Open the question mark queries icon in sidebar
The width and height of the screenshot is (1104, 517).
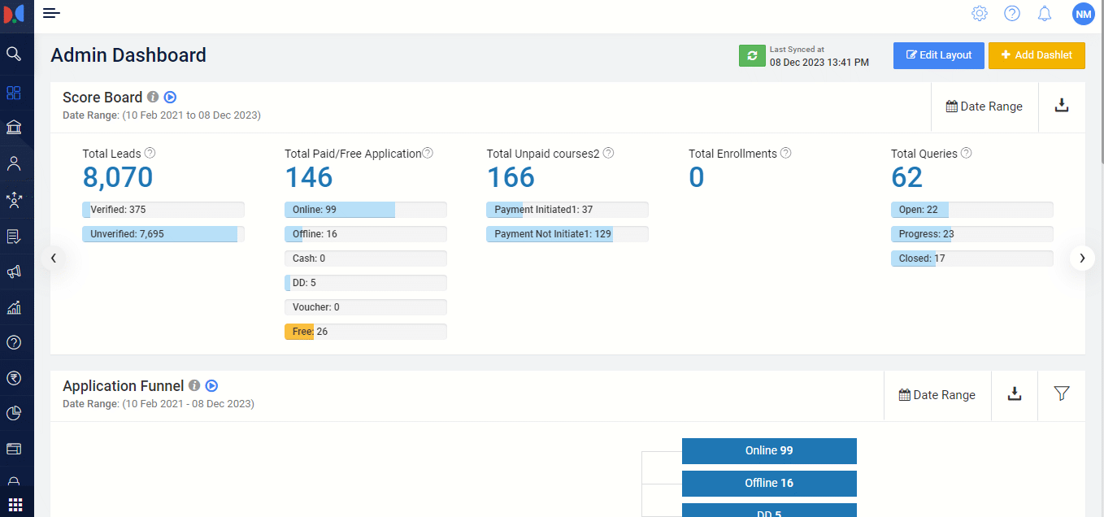click(14, 342)
